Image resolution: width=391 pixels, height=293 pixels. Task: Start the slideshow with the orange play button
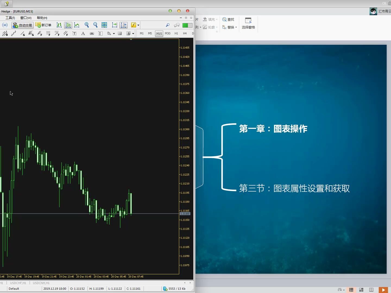pos(383,290)
